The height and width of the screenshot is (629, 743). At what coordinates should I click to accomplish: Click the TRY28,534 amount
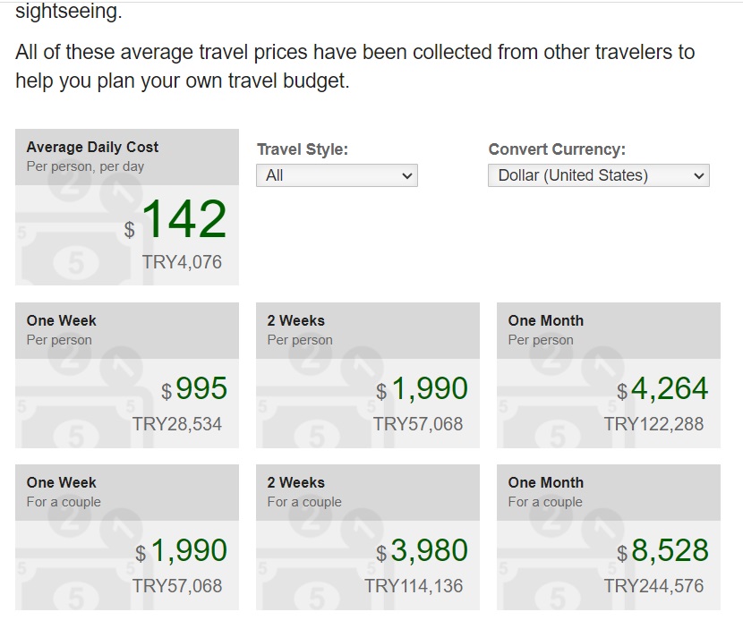coord(177,424)
